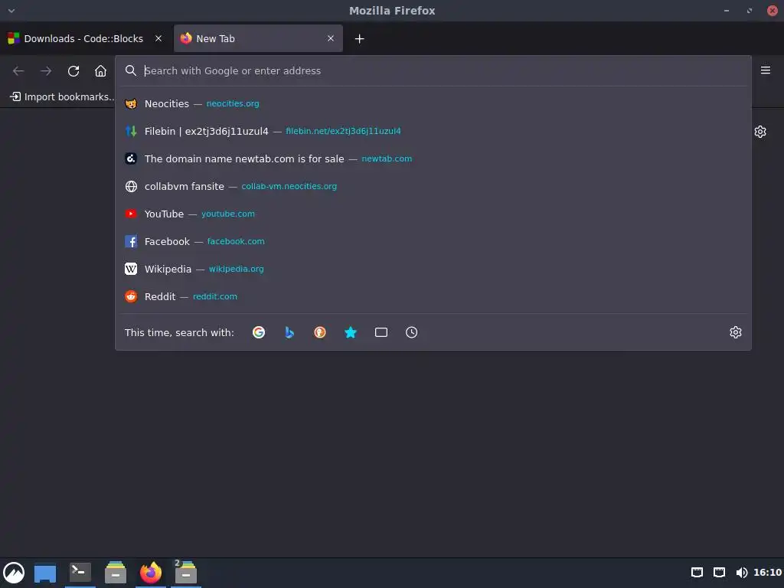Image resolution: width=784 pixels, height=588 pixels.
Task: Open the Facebook suggestion
Action: pos(433,241)
